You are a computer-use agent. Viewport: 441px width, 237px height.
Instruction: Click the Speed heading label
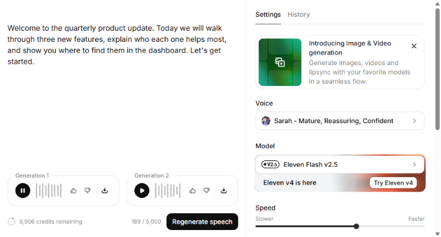[x=265, y=208]
